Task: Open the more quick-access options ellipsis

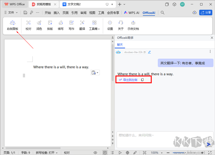Action: 38,13
